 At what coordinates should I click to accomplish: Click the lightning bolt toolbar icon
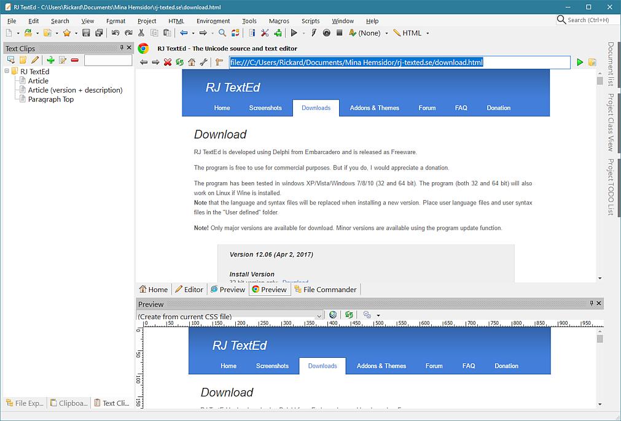coord(314,33)
